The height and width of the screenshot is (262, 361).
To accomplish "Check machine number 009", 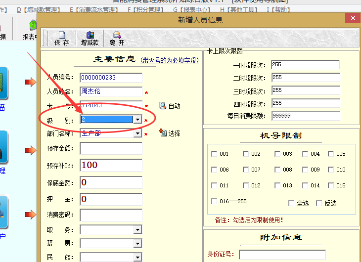I will [305, 170].
